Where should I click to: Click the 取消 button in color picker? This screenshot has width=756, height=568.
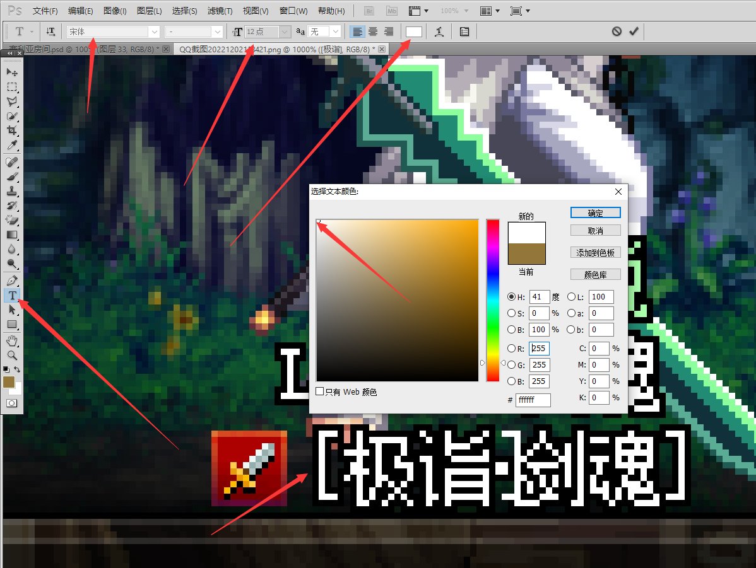(x=596, y=231)
